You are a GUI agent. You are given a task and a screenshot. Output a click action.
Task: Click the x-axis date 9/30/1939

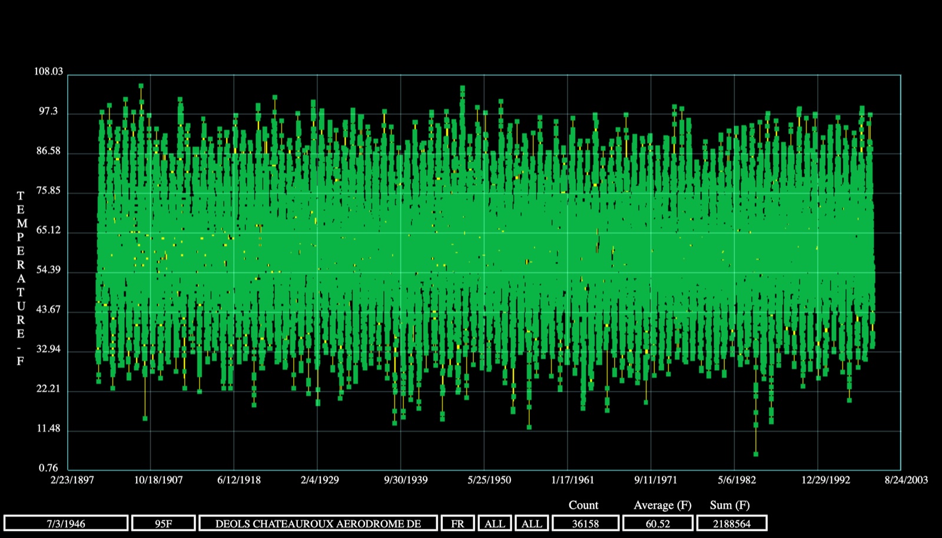[x=406, y=480]
